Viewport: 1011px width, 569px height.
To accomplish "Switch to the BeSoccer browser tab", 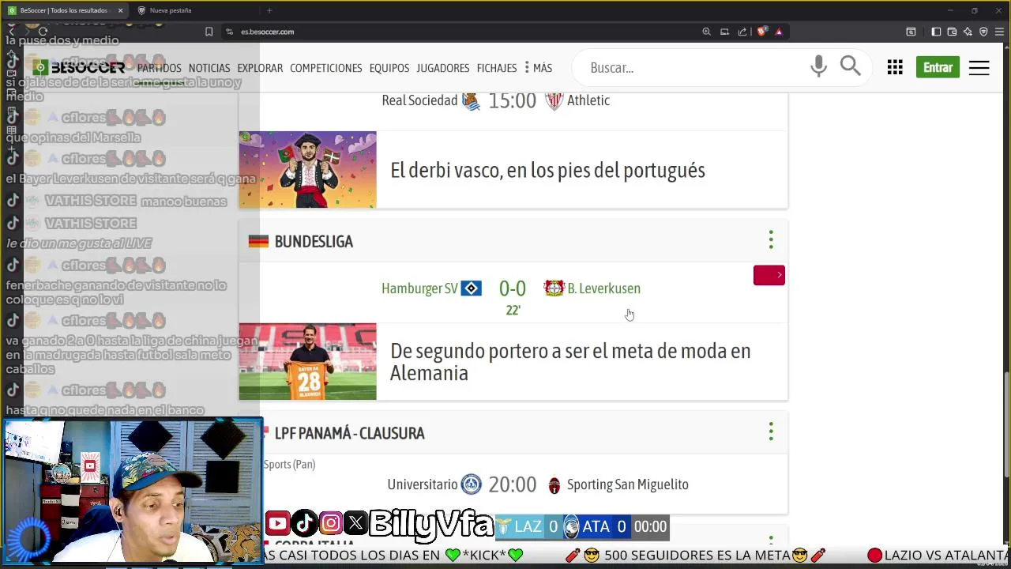I will [63, 10].
